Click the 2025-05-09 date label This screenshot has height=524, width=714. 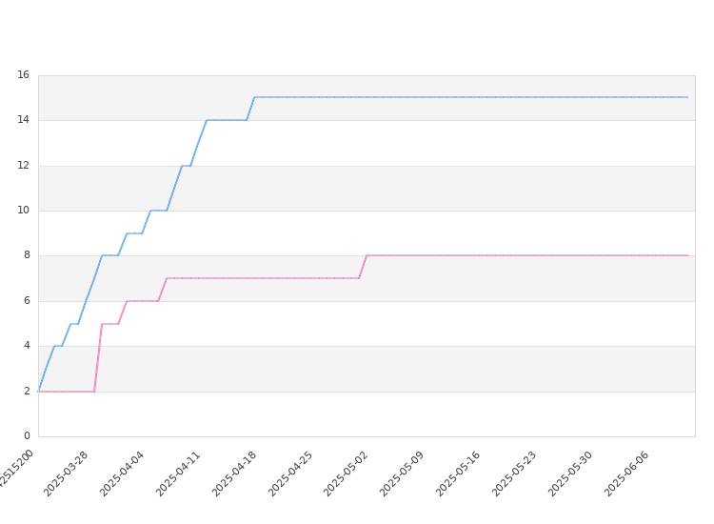pyautogui.click(x=403, y=474)
